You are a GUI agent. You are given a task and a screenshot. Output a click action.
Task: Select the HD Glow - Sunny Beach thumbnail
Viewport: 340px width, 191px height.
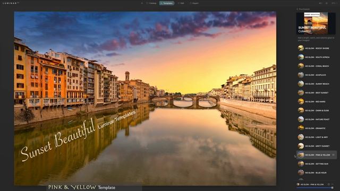pos(301,84)
